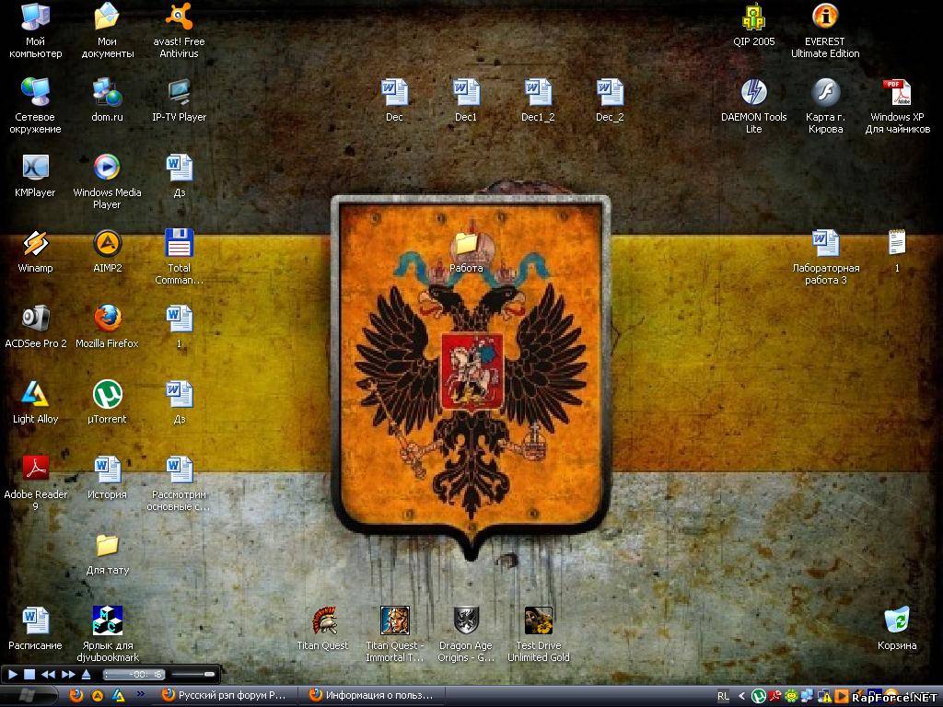Open the dom.ru shortcut
Viewport: 943px width, 707px height.
pyautogui.click(x=107, y=101)
